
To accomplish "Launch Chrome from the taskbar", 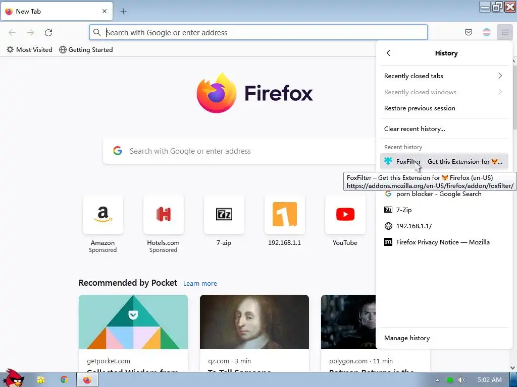I will (x=64, y=380).
